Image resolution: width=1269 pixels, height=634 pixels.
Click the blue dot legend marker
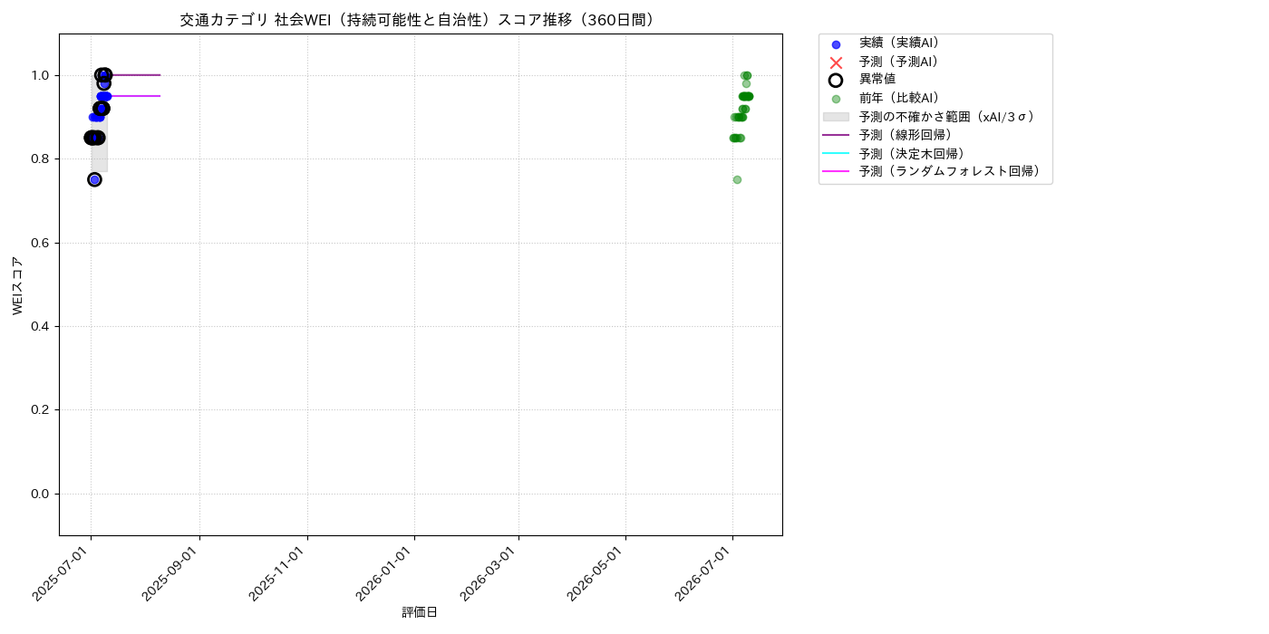pyautogui.click(x=836, y=44)
